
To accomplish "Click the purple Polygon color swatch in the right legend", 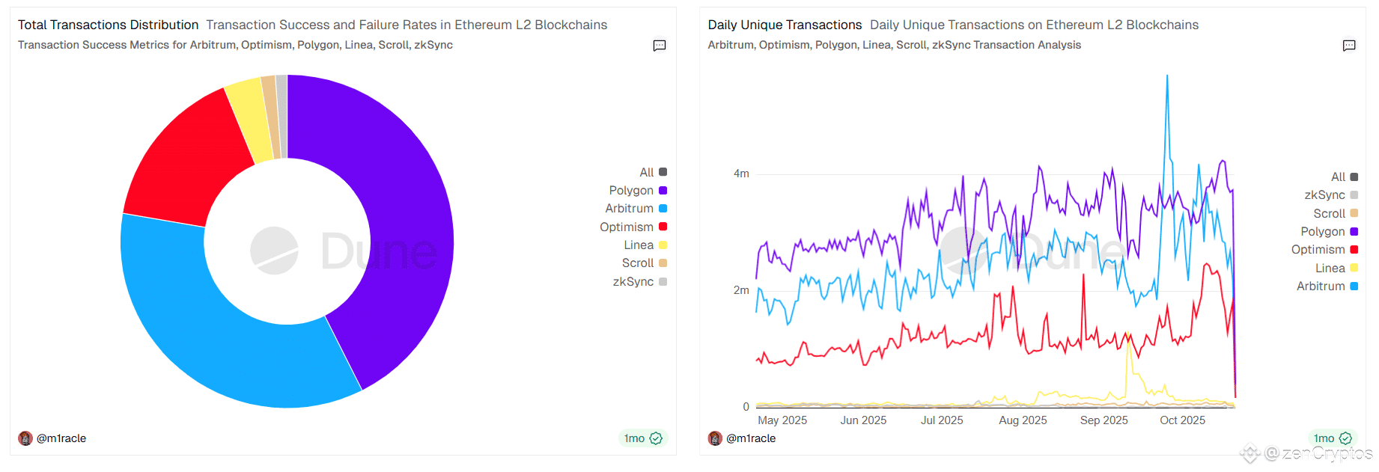I will 1355,231.
